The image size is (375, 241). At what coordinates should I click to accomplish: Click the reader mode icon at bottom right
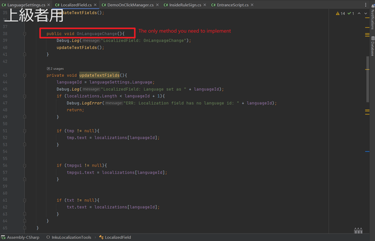358,231
